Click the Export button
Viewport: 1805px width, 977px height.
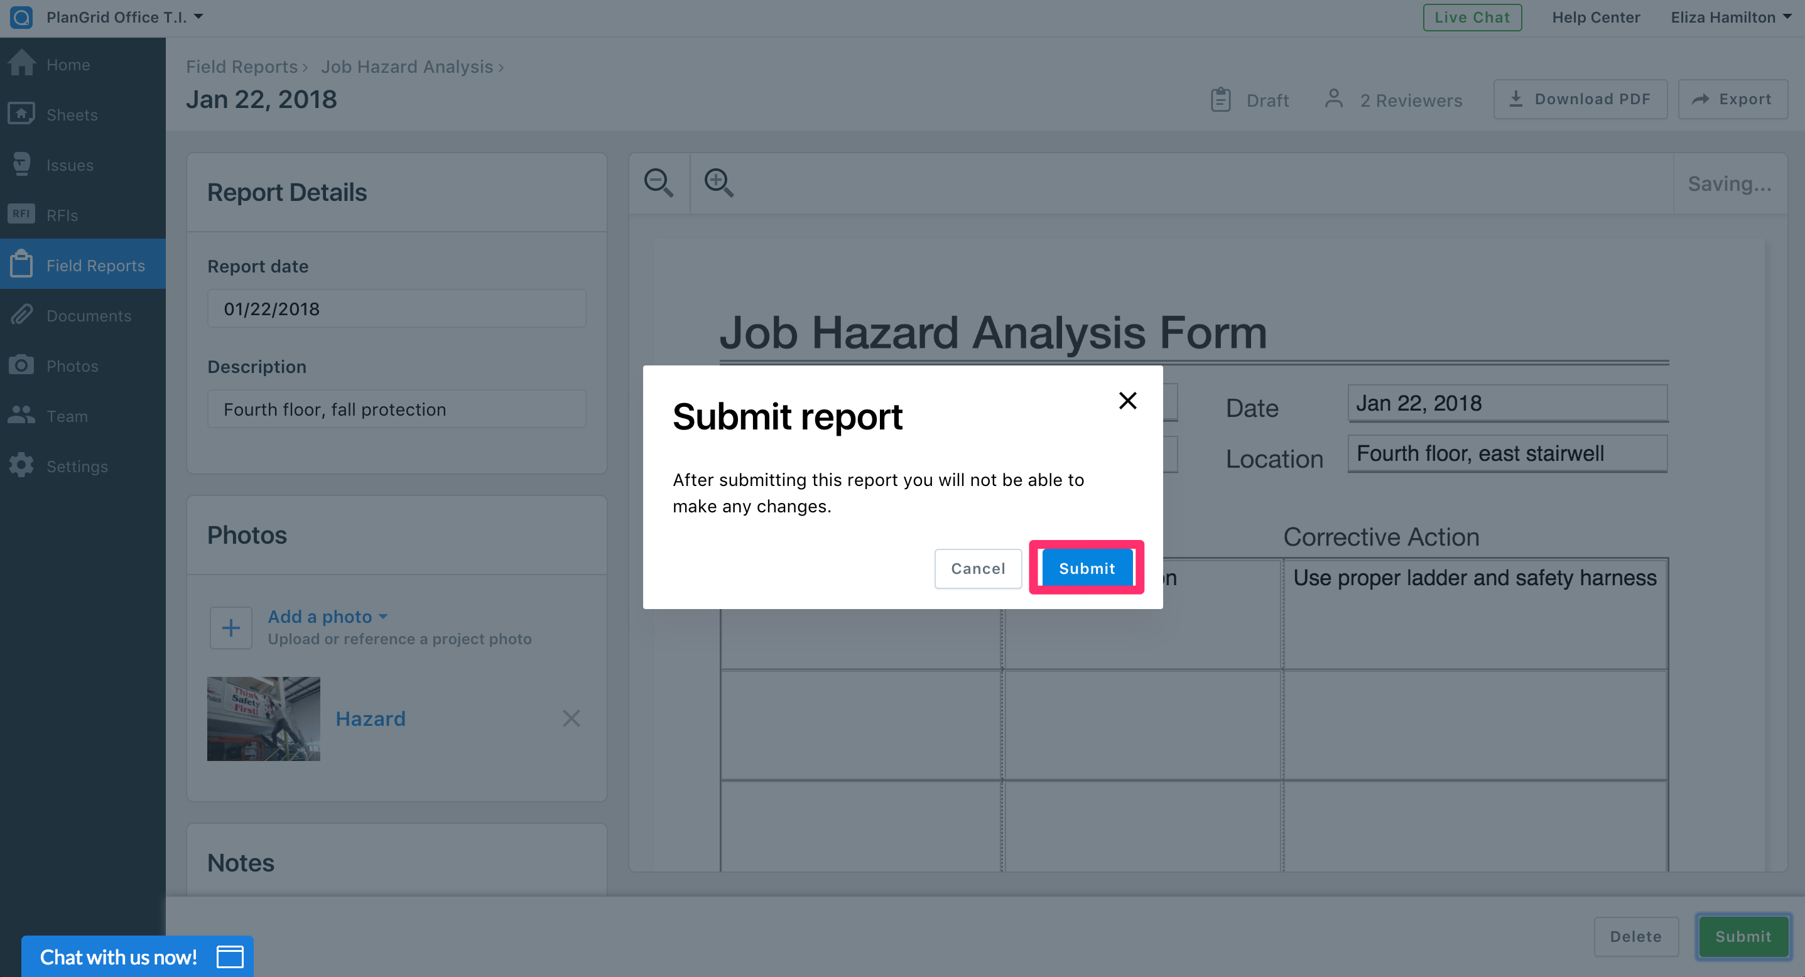pyautogui.click(x=1732, y=99)
